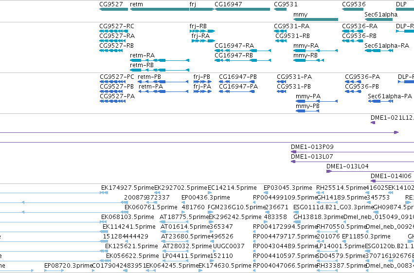Click the mmy-PA protein glyph
The image size is (414, 273).
click(317, 101)
